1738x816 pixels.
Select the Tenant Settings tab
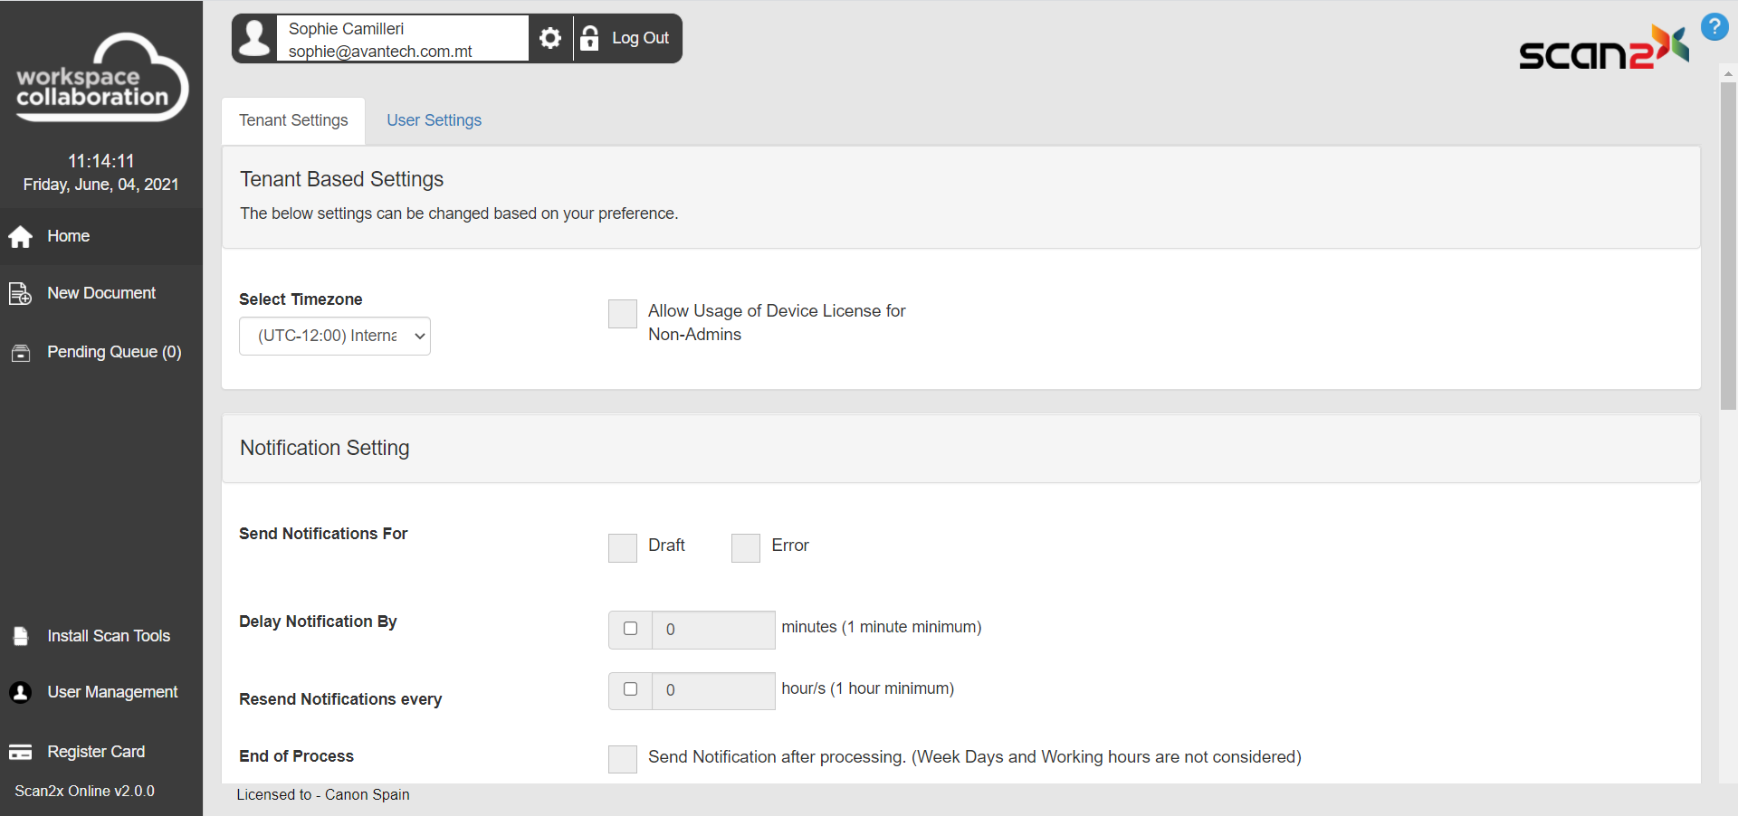(293, 120)
